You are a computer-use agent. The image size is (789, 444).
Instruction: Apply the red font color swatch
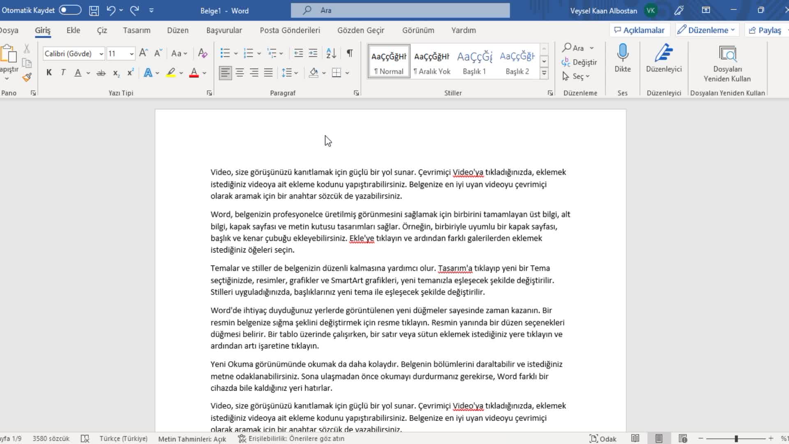pyautogui.click(x=194, y=73)
